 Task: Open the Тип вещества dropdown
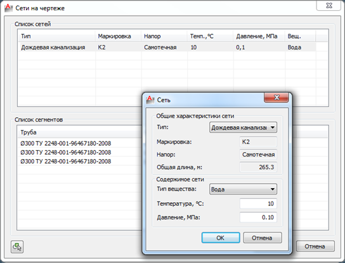coord(243,189)
